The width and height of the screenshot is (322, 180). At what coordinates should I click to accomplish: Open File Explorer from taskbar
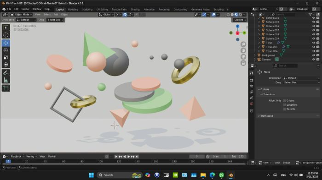point(203,175)
